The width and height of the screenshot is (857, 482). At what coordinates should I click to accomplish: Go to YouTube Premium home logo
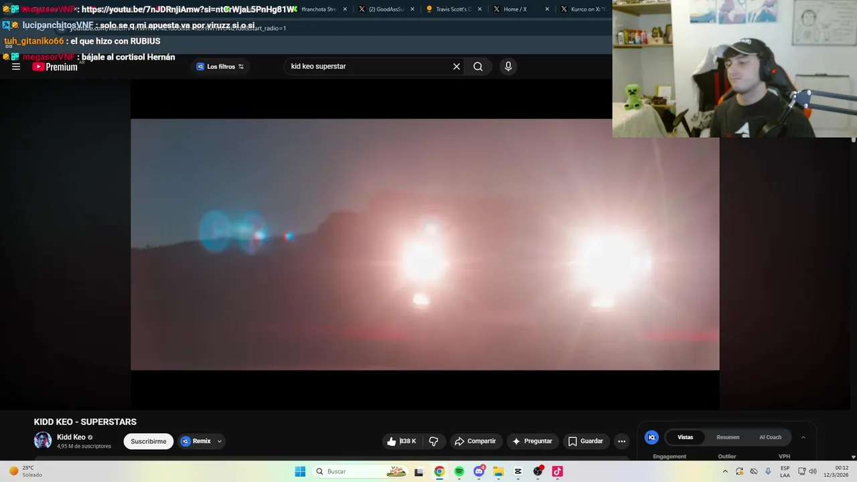55,67
